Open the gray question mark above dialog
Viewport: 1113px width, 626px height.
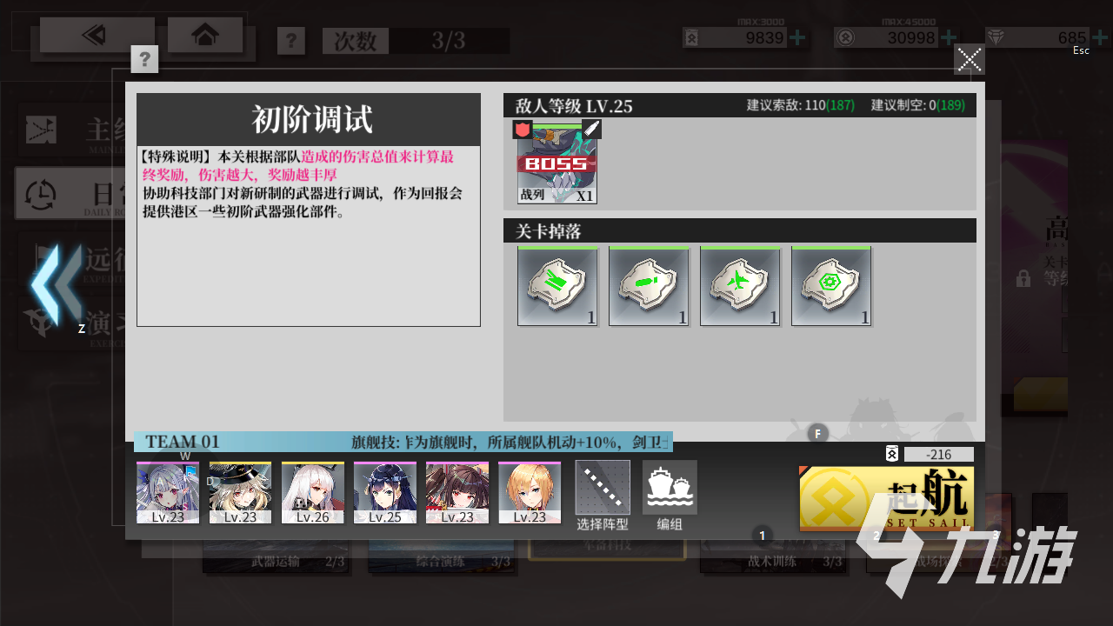coord(144,59)
